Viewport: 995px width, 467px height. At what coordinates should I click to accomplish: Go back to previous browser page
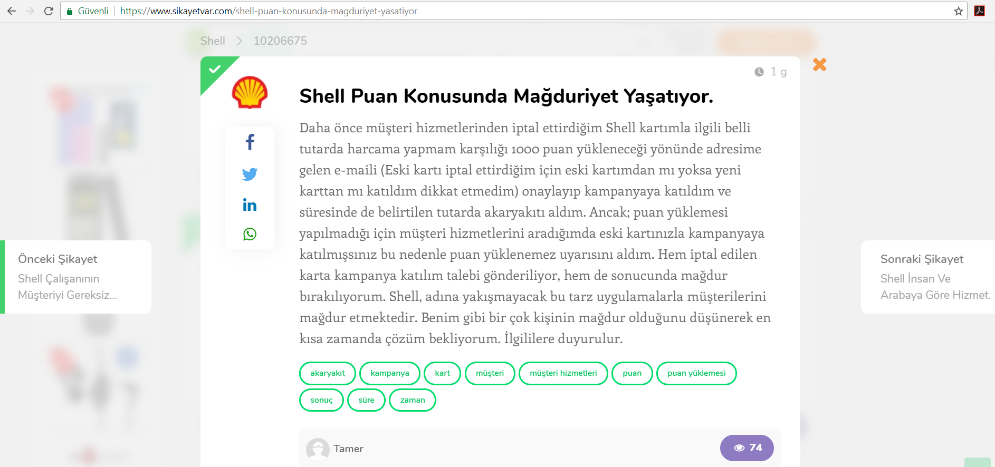click(12, 11)
